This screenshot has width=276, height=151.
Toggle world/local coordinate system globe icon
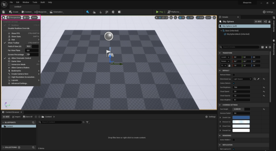pos(171,18)
